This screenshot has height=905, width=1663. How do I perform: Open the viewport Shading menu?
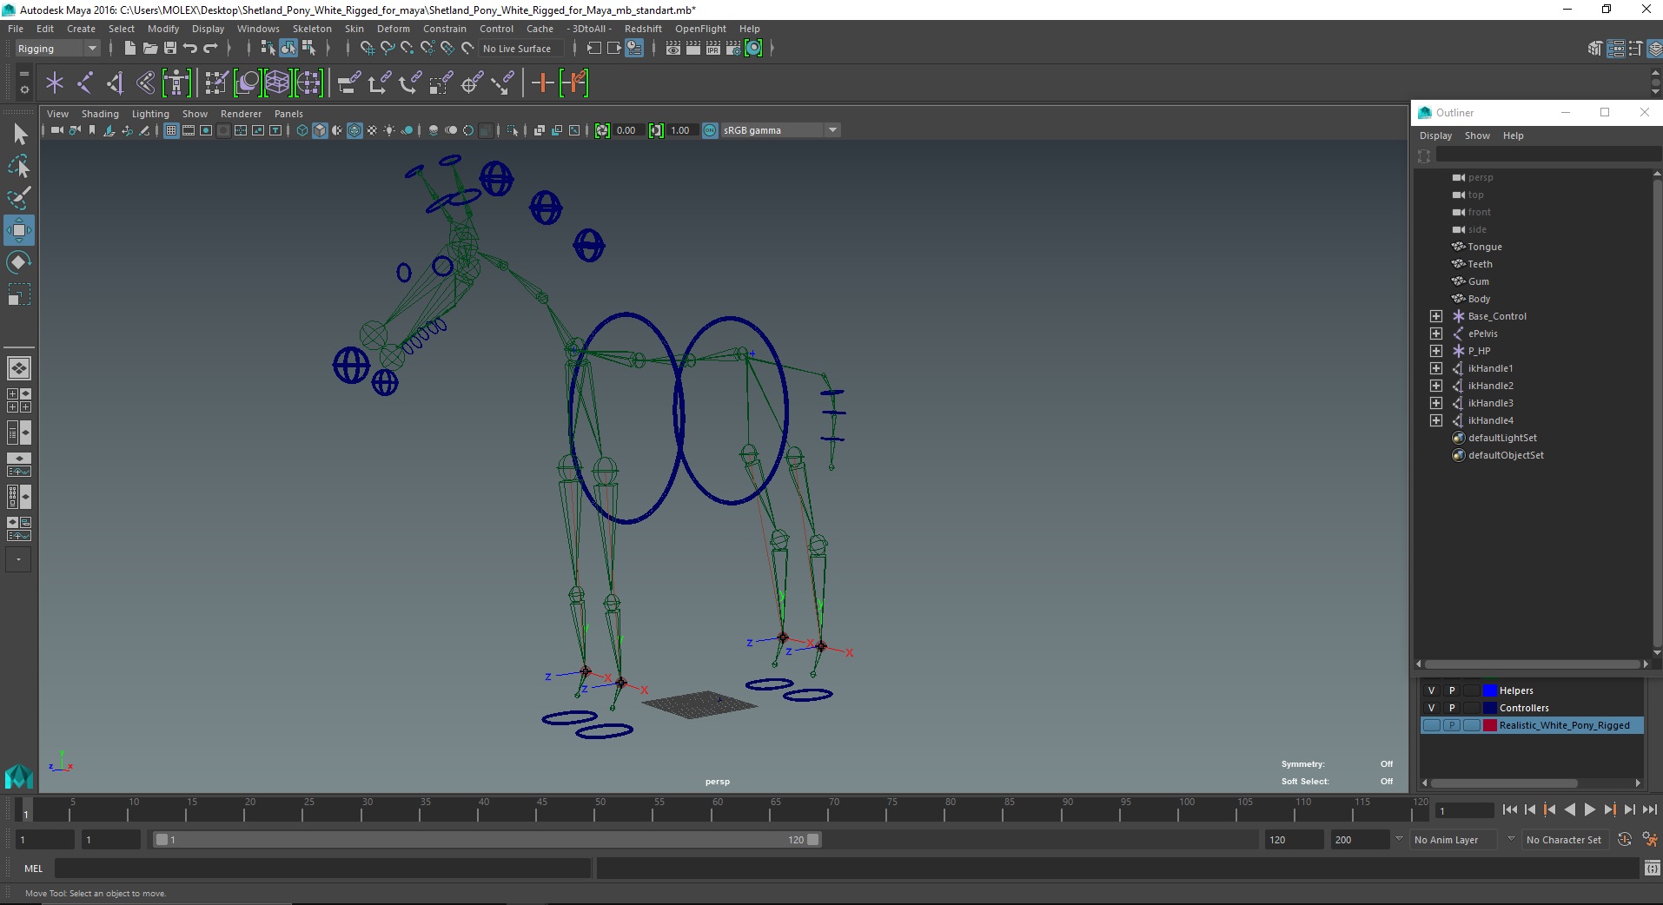click(x=100, y=114)
